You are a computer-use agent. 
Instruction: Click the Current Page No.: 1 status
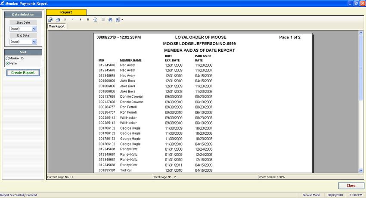point(60,177)
